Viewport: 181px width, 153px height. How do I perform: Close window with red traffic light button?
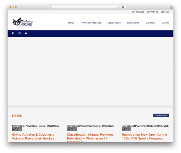10,7
